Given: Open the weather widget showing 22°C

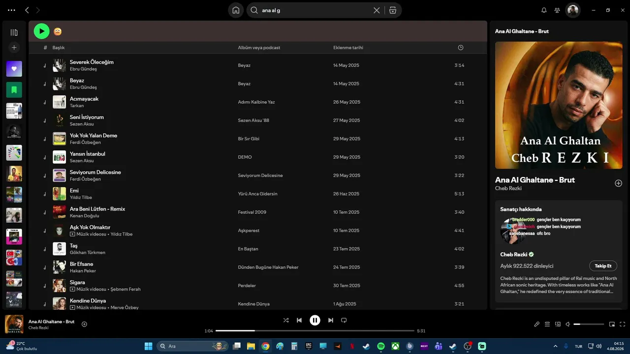Looking at the screenshot, I should 22,346.
